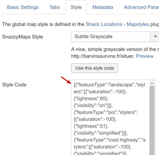Open the Tabs tab

coord(55,7)
